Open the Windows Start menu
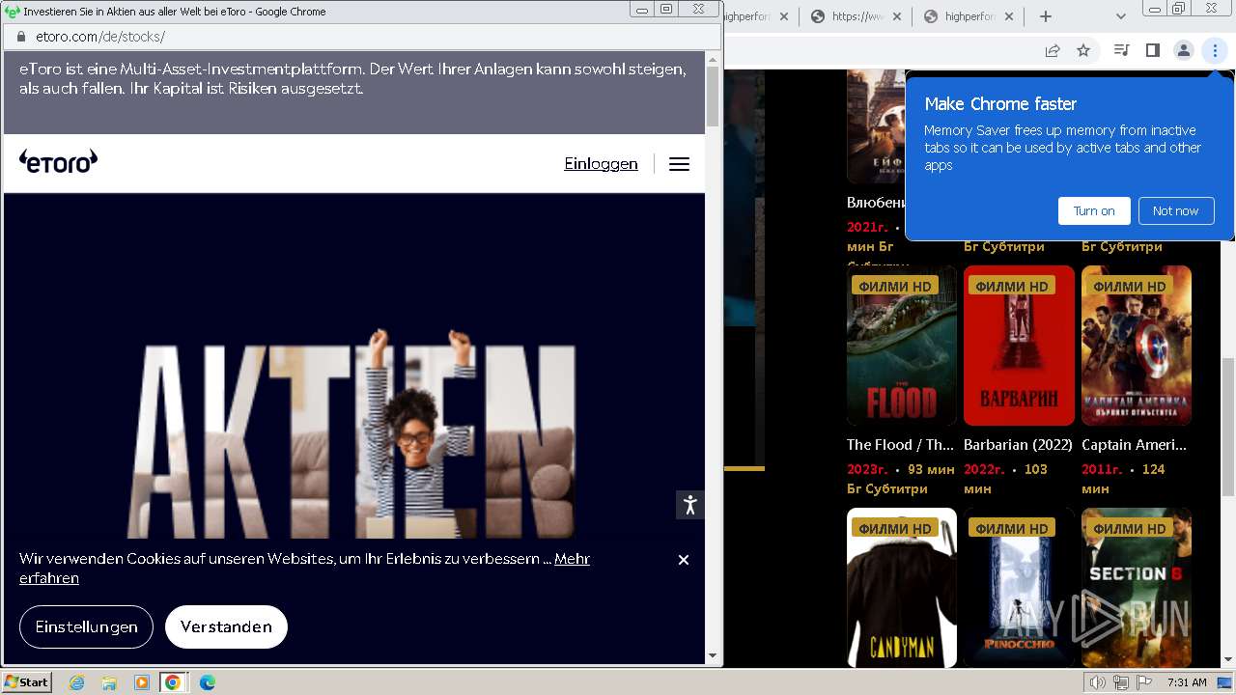1236x695 pixels. pyautogui.click(x=26, y=681)
